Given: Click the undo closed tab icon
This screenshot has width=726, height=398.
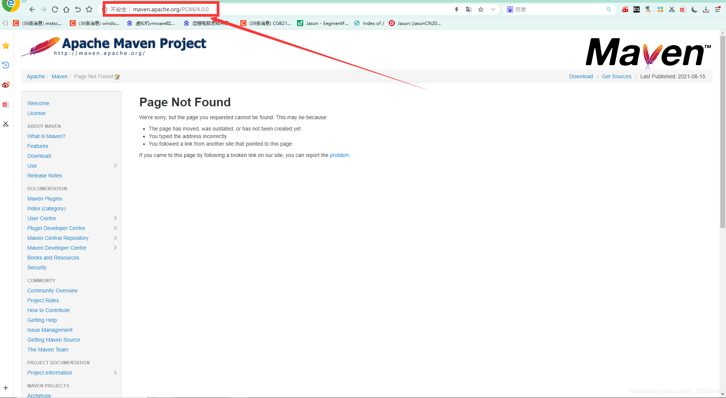Looking at the screenshot, I should (78, 9).
